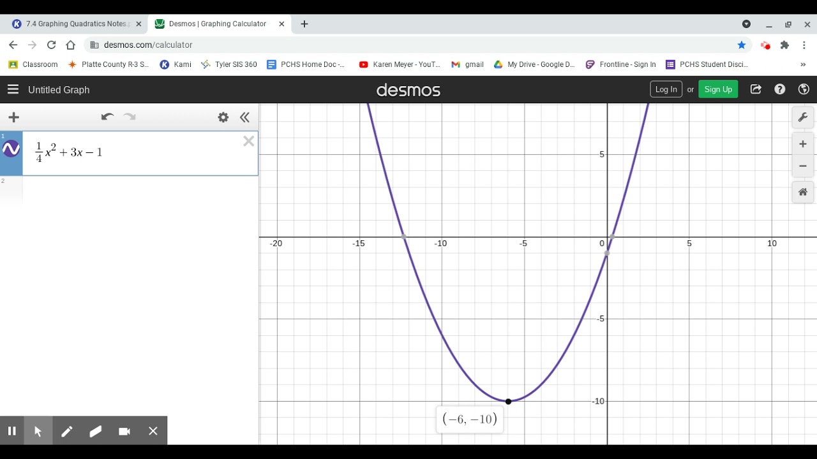Open the Kami bookmark
Viewport: 817px width, 459px height.
tap(176, 64)
